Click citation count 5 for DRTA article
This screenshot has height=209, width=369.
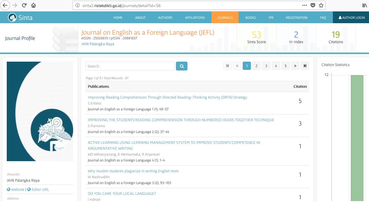tap(300, 101)
